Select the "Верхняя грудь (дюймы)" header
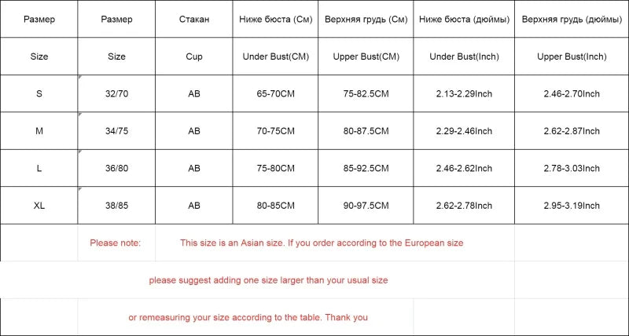629x336 pixels. click(x=572, y=19)
